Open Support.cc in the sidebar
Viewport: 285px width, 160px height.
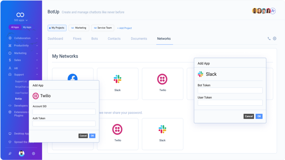point(21,81)
